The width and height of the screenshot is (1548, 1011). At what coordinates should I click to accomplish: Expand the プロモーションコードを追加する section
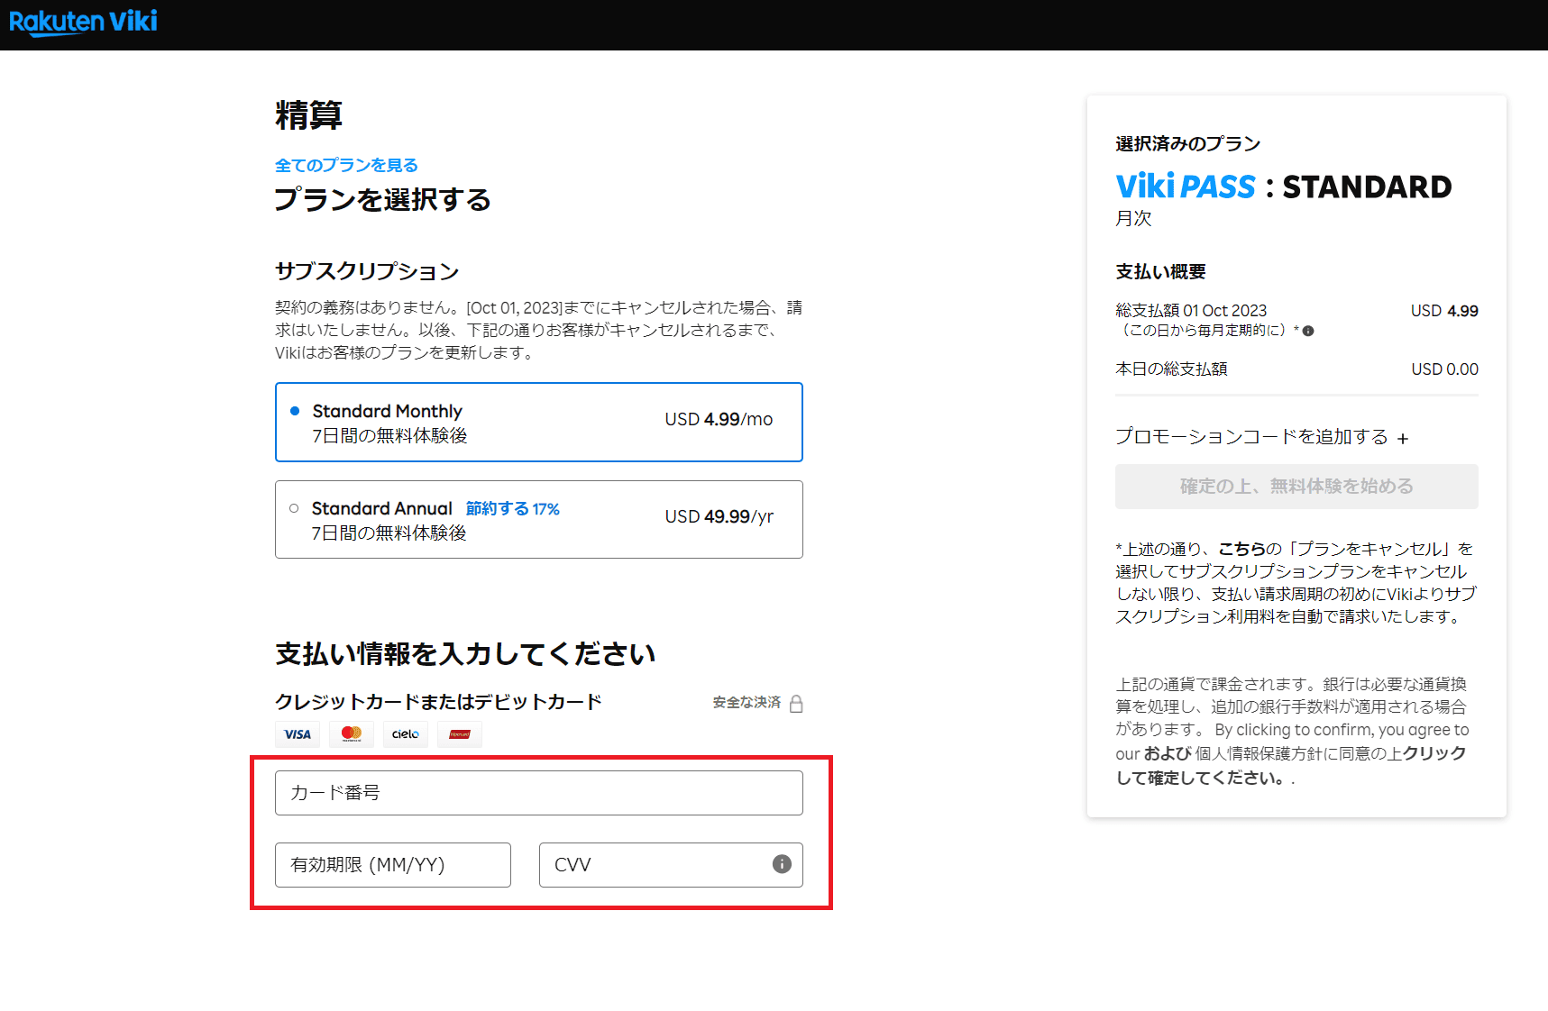click(1261, 437)
